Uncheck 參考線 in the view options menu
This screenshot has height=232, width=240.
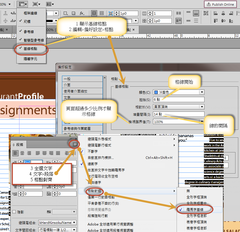31,32
